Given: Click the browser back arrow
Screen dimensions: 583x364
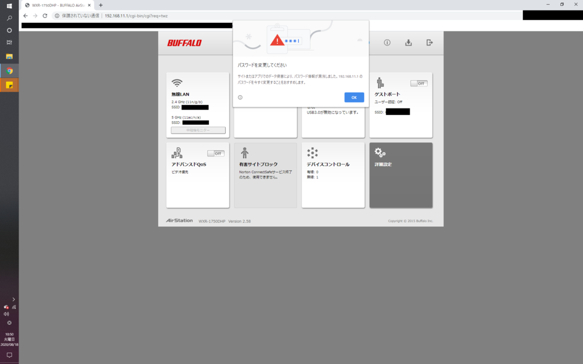Looking at the screenshot, I should 25,16.
